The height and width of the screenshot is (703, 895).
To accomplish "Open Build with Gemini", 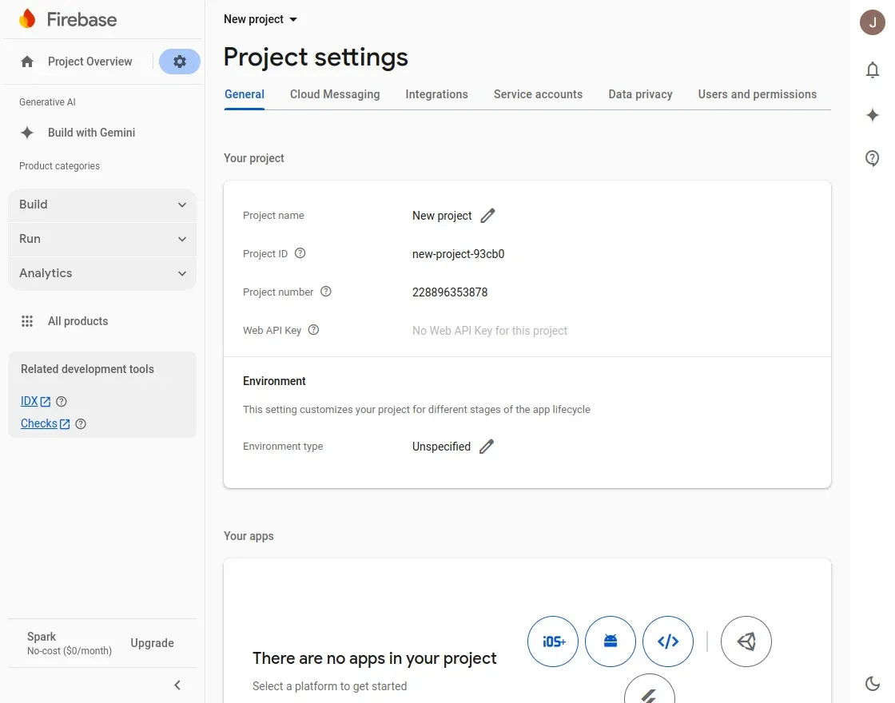I will click(91, 133).
